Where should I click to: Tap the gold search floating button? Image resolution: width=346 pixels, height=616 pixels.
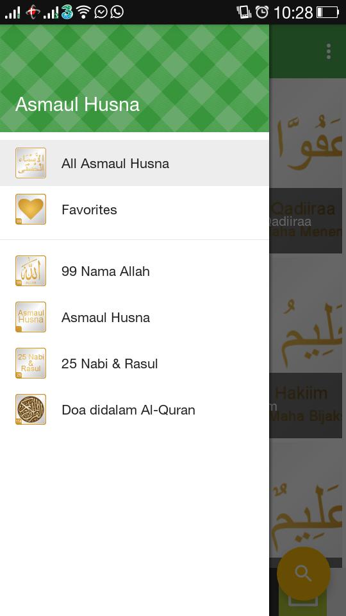coord(304,574)
